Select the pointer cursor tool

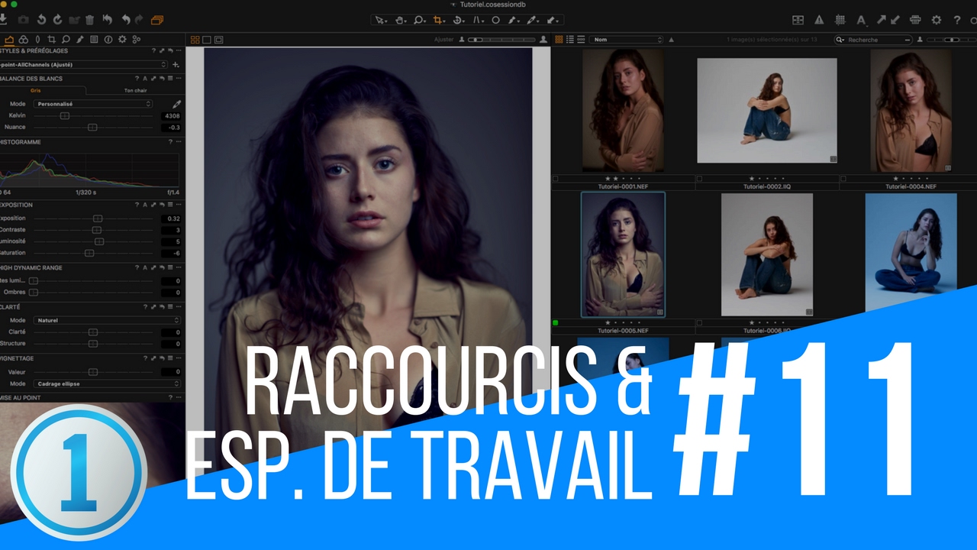point(381,20)
